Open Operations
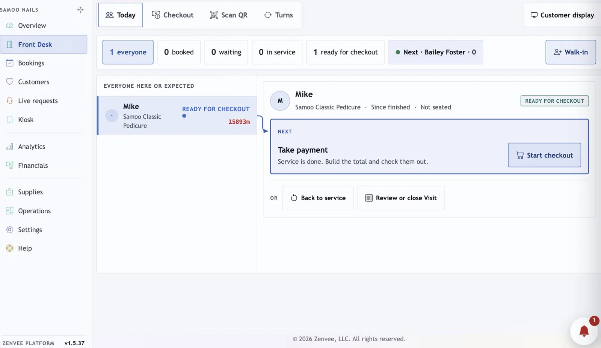Screen dimensions: 601x348 pyautogui.click(x=44, y=211)
